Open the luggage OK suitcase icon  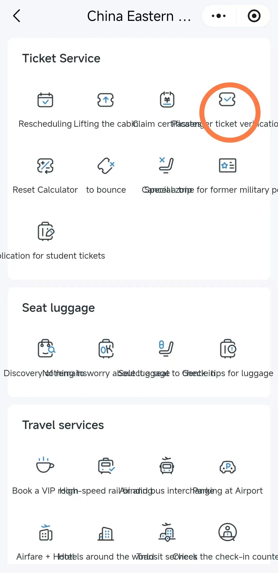(x=106, y=349)
